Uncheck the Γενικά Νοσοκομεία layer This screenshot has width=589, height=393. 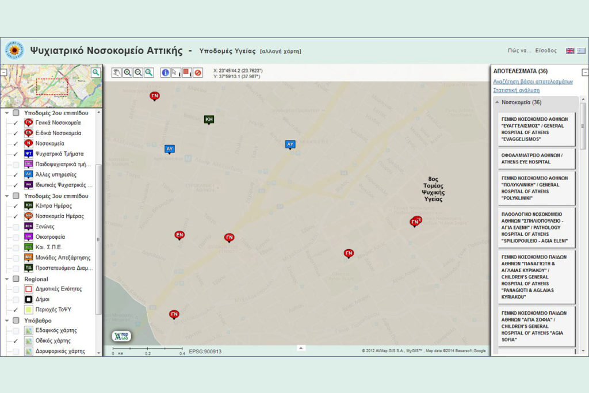coord(16,123)
